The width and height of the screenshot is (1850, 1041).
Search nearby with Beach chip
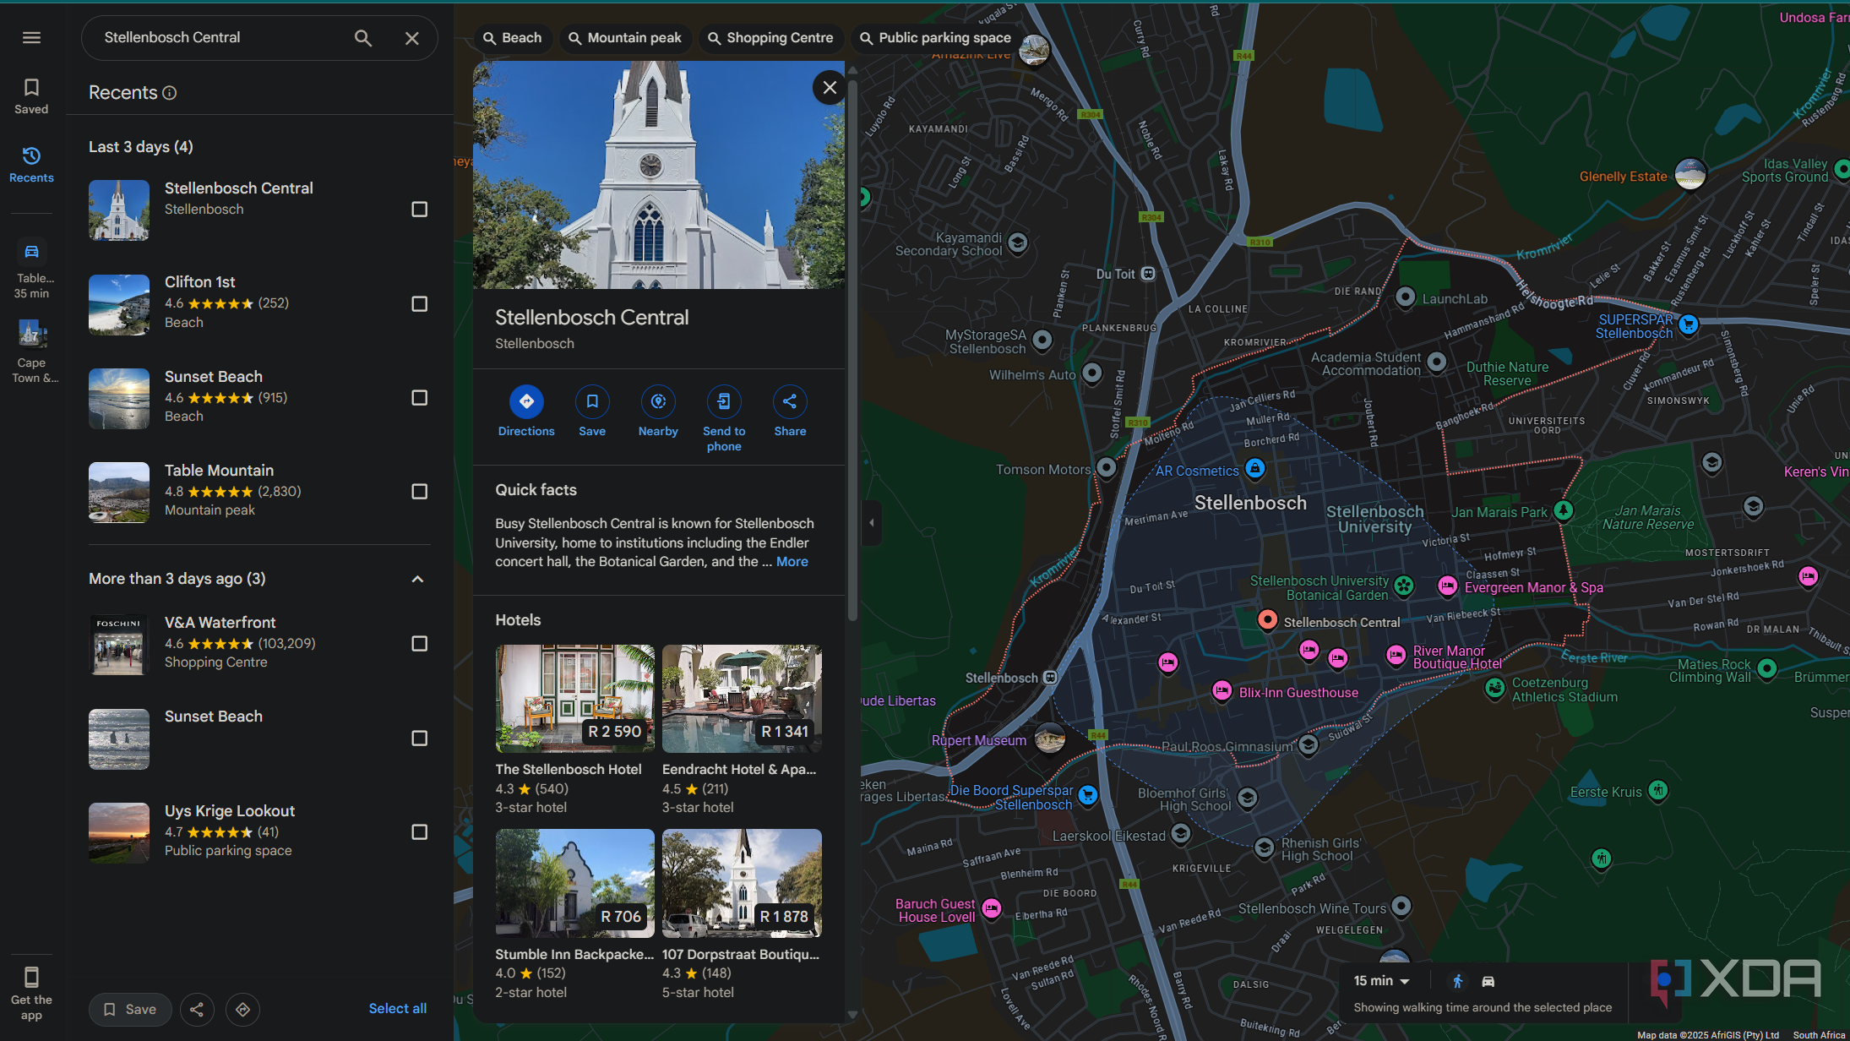tap(513, 38)
